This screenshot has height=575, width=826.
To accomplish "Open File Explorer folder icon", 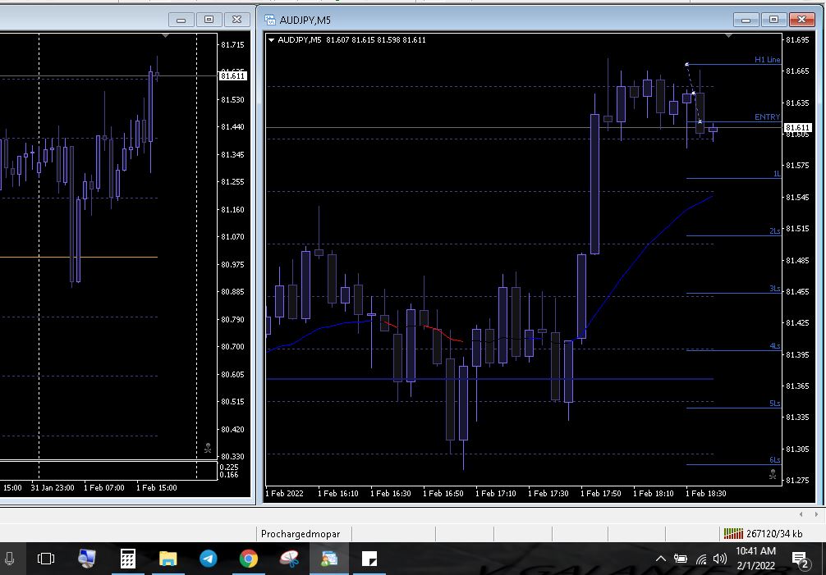I will coord(168,559).
